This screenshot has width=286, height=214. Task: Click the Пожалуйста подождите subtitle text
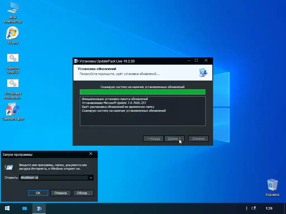click(x=120, y=74)
